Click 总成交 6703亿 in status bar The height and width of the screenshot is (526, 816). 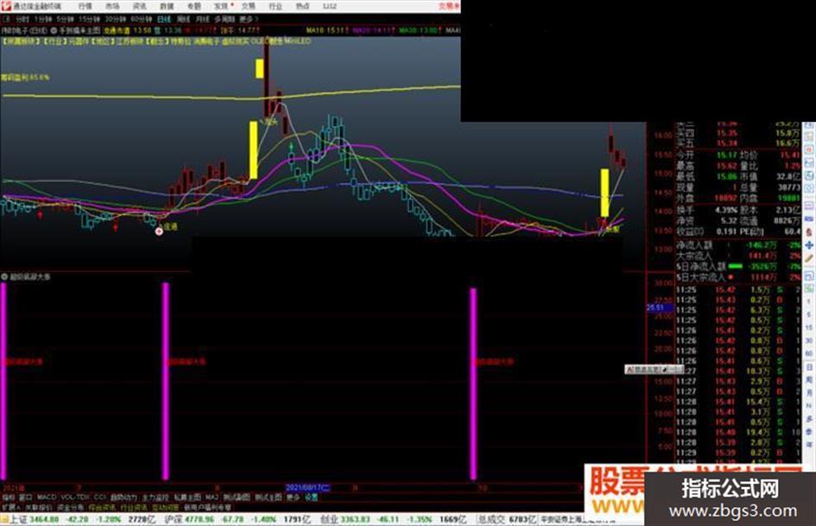click(x=505, y=520)
